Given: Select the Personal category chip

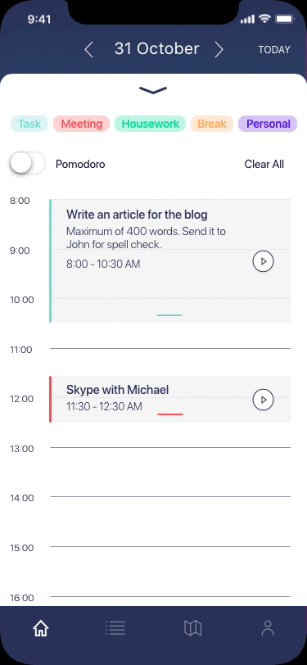Looking at the screenshot, I should coord(268,124).
